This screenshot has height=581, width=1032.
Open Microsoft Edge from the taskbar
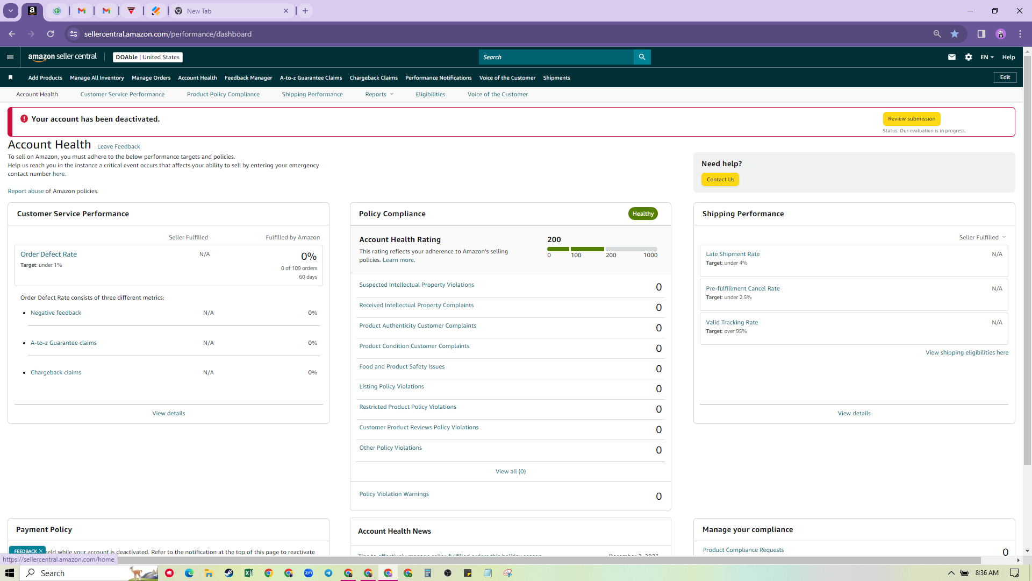189,573
